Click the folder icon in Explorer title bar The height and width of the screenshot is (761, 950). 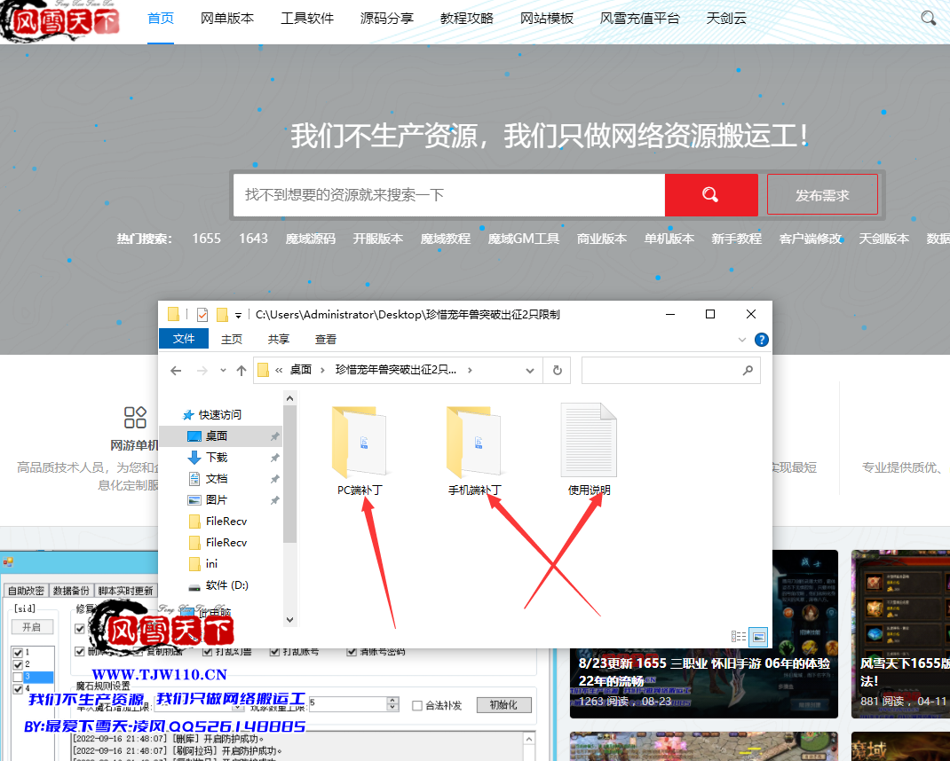click(173, 314)
